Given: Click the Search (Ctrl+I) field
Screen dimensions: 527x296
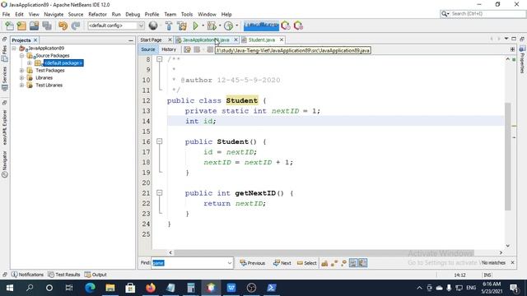Looking at the screenshot, I should click(x=483, y=14).
